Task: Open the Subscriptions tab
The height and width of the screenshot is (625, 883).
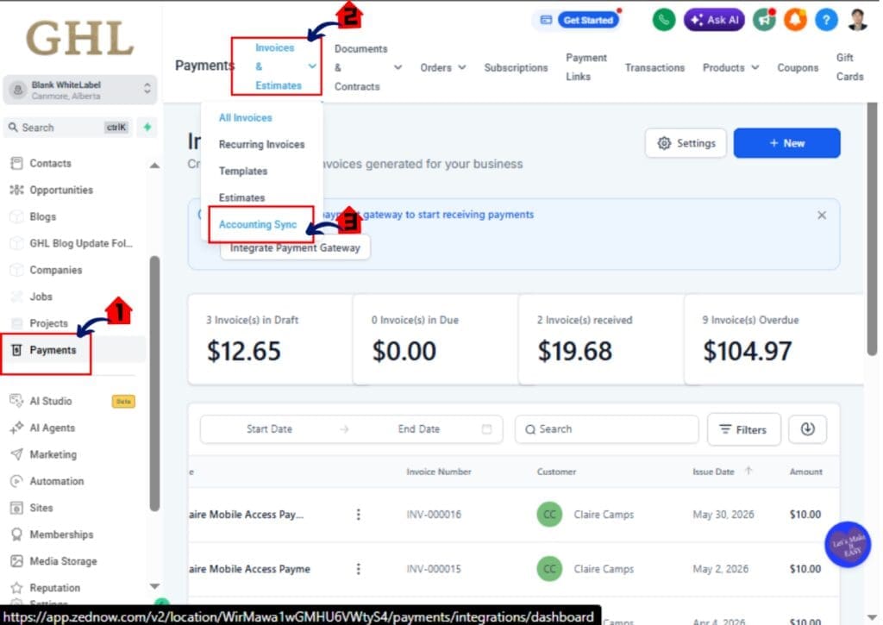Action: click(516, 67)
